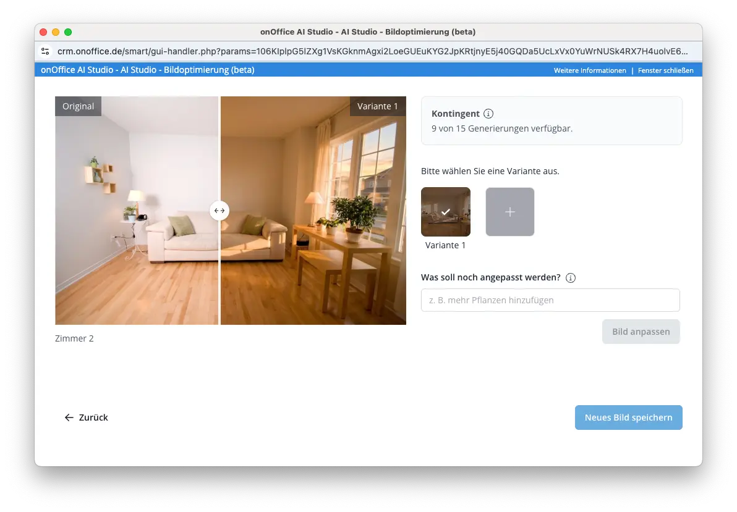Click the plus tile to add a variant
Viewport: 737px width, 512px height.
(509, 212)
